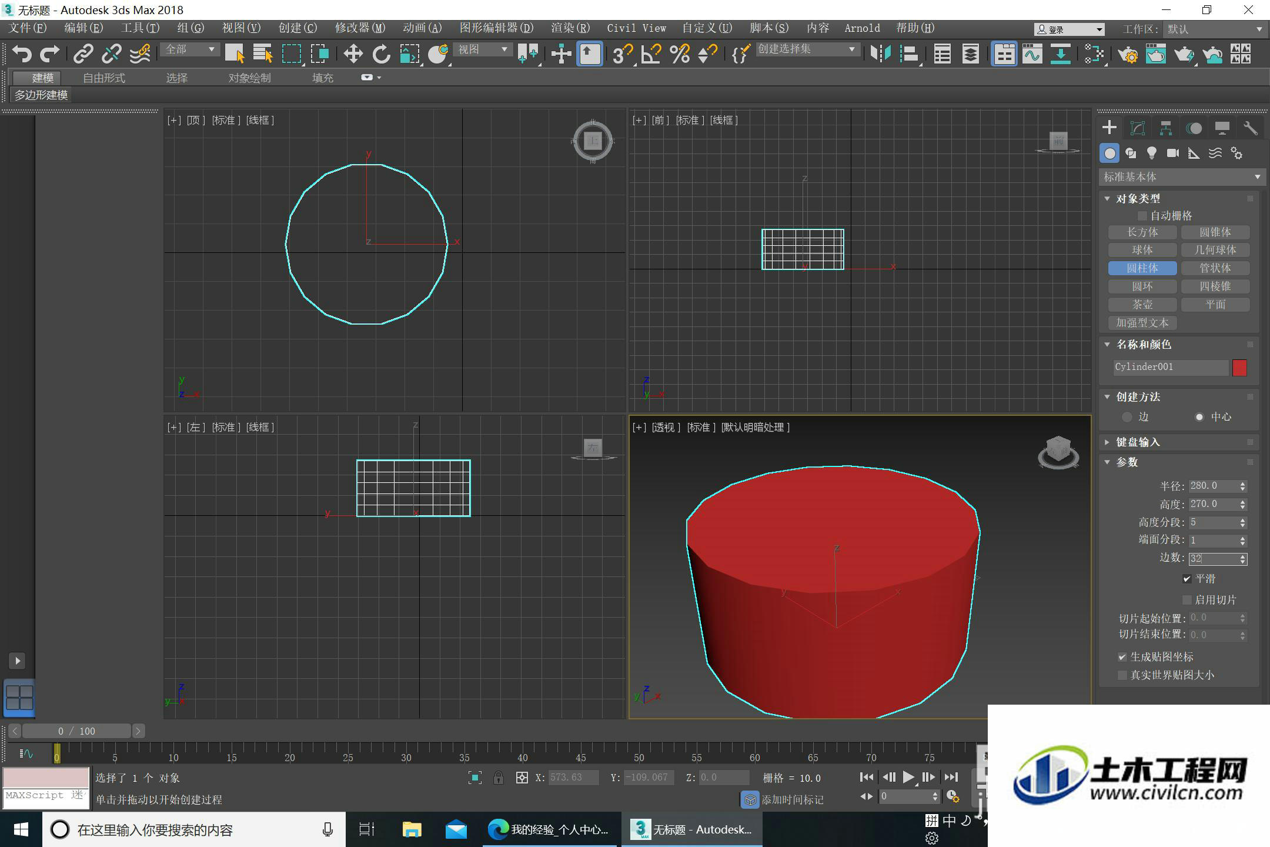Toggle Angle Snap icon
The height and width of the screenshot is (847, 1270).
[x=650, y=54]
